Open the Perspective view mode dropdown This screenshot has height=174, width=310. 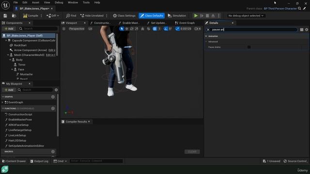pyautogui.click(x=77, y=29)
